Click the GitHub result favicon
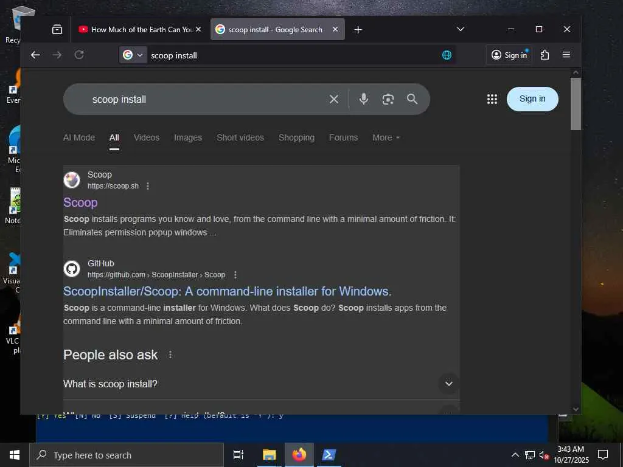The image size is (623, 467). pos(72,269)
